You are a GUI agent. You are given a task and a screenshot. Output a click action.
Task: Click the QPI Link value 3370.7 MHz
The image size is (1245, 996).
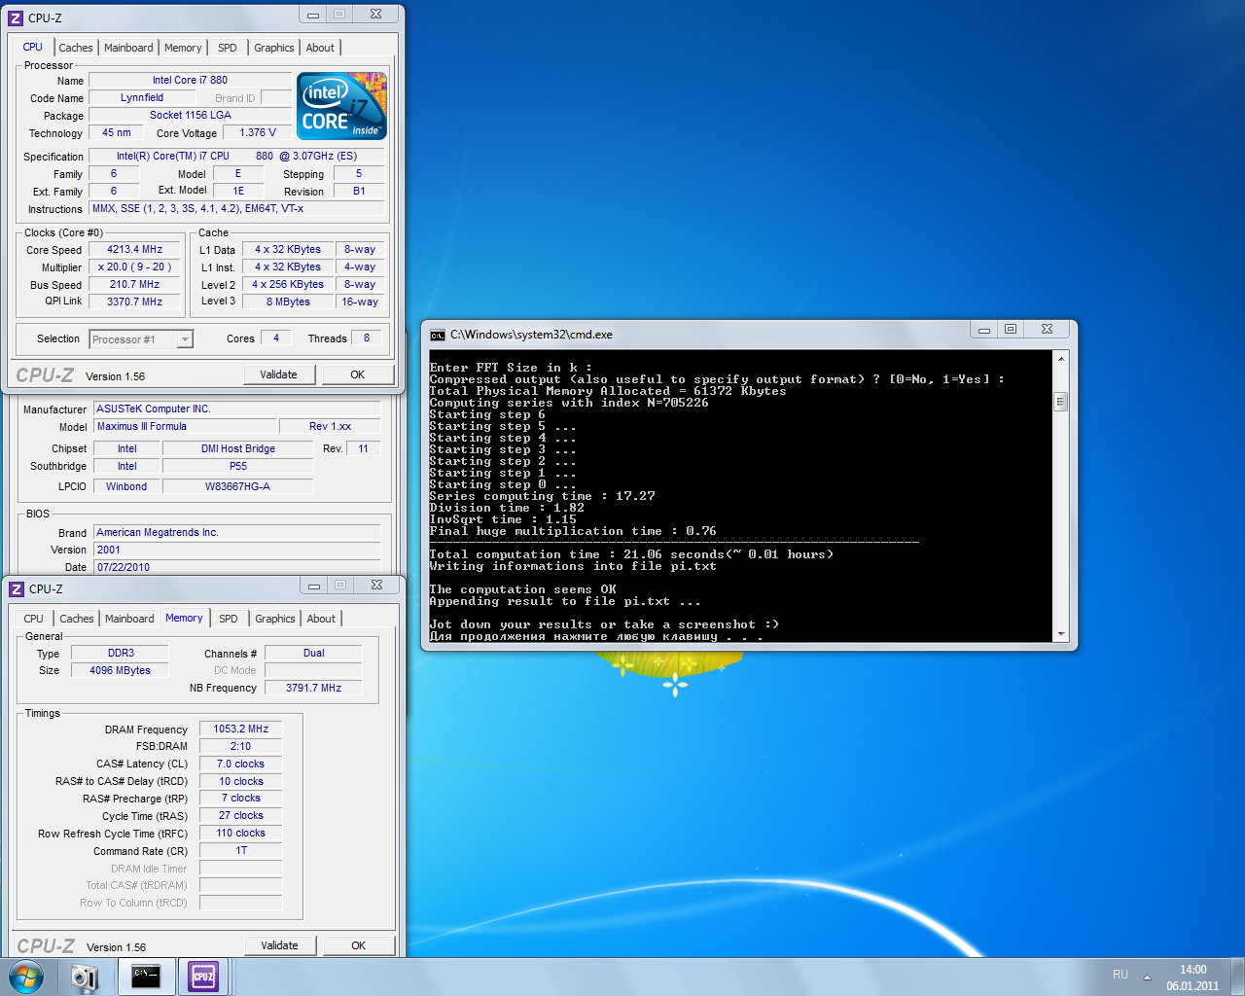(x=135, y=302)
